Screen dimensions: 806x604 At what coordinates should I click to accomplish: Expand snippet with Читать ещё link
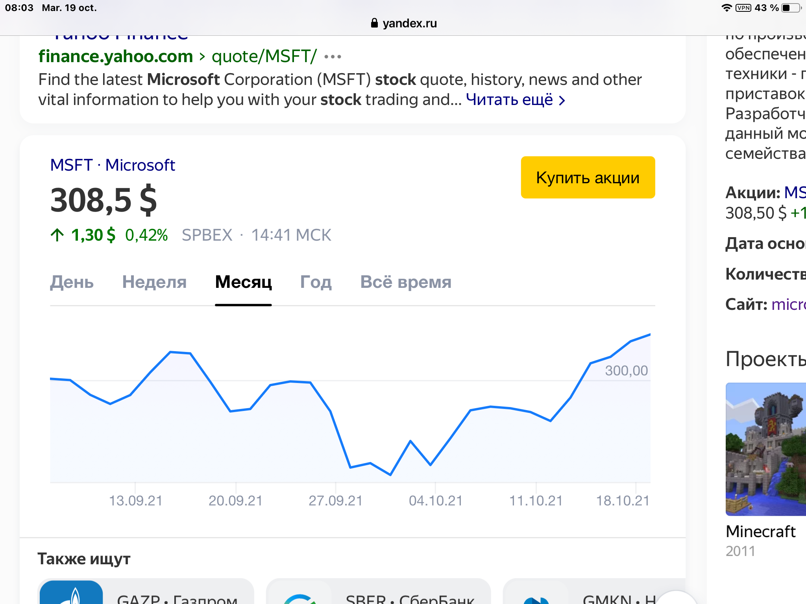[x=516, y=100]
